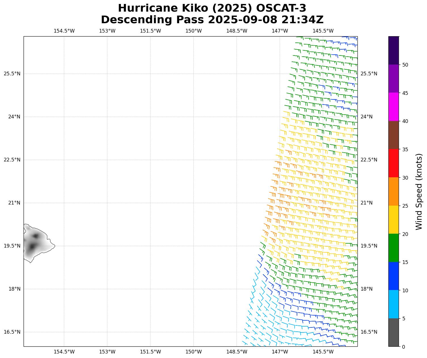
Task: Select the green 15-20 knot colorbar segment
Action: tap(393, 248)
